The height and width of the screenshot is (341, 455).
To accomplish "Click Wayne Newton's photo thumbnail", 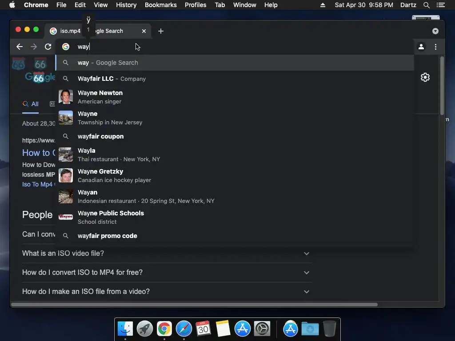I will [66, 97].
